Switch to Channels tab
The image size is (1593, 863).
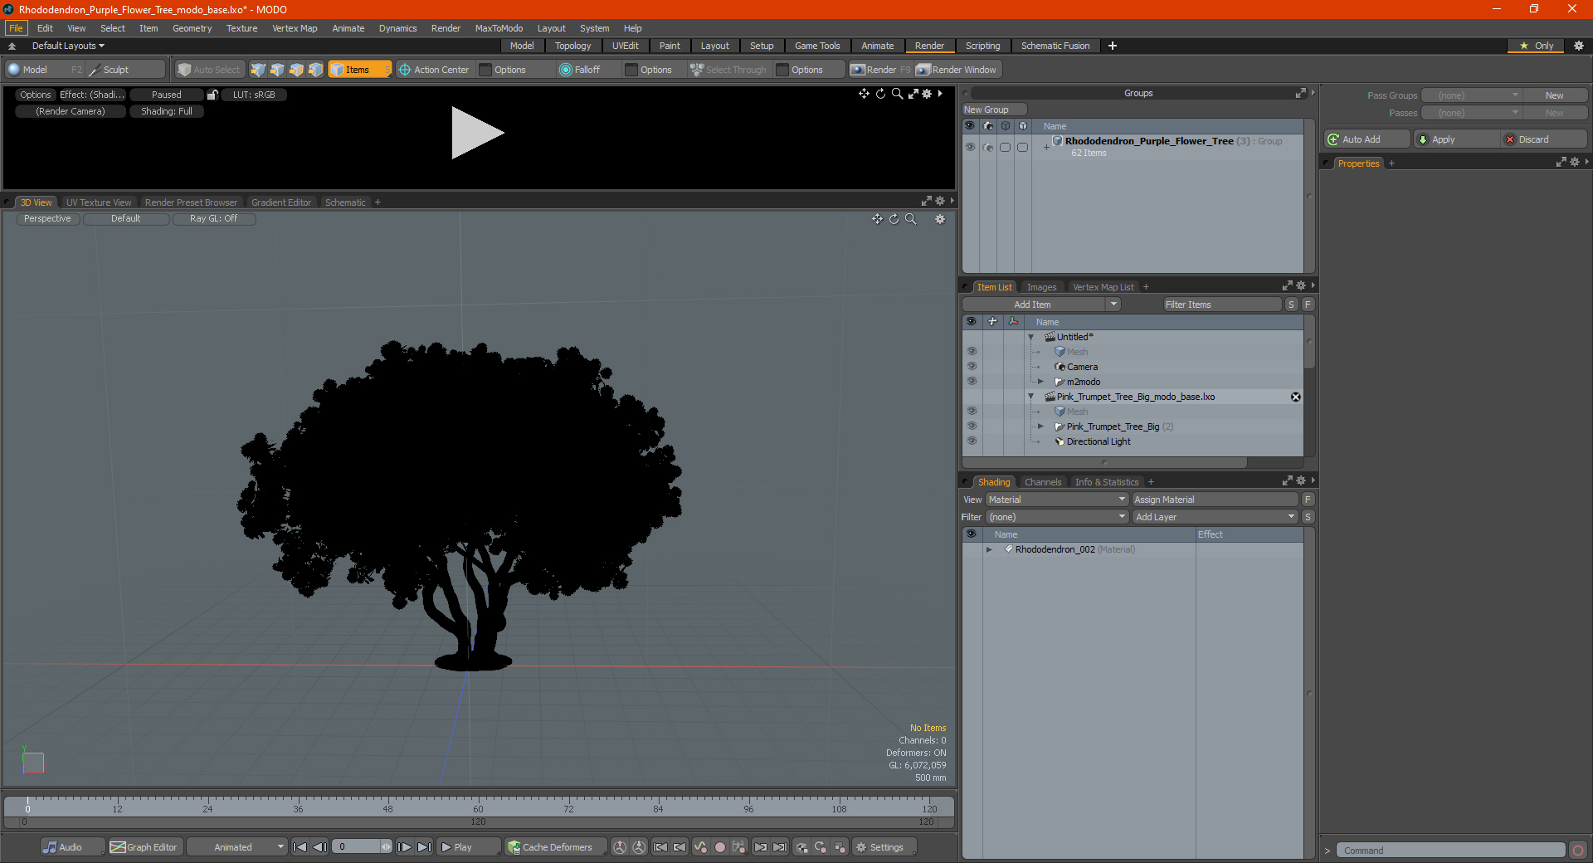(1042, 482)
